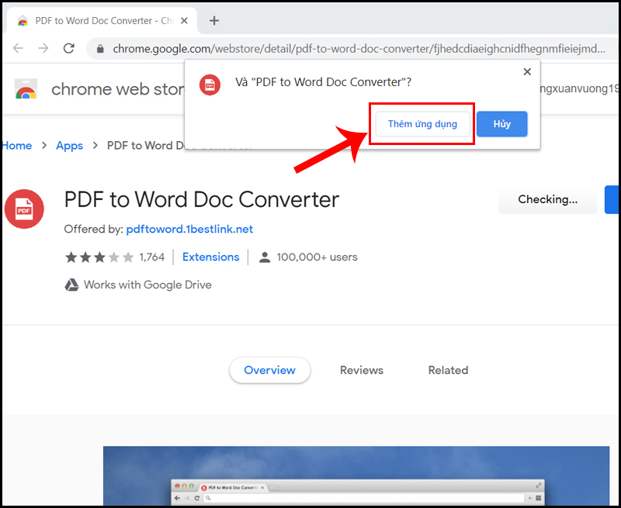Screen dimensions: 621x508
Task: Click the address bar URL
Action: click(359, 49)
